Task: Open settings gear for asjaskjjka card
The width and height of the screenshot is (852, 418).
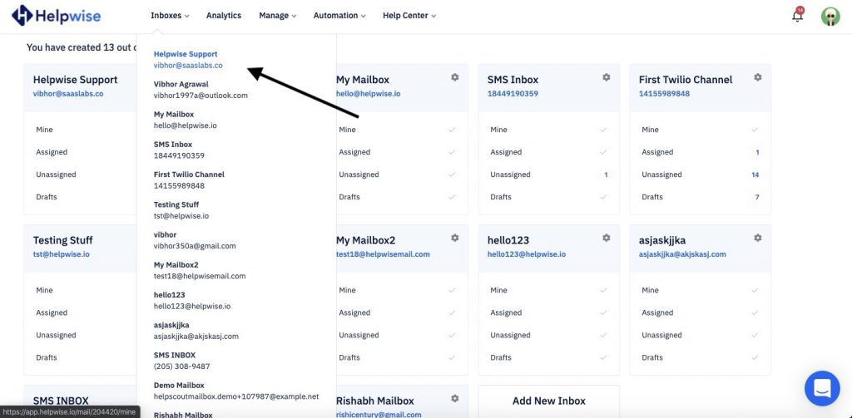Action: pyautogui.click(x=757, y=238)
